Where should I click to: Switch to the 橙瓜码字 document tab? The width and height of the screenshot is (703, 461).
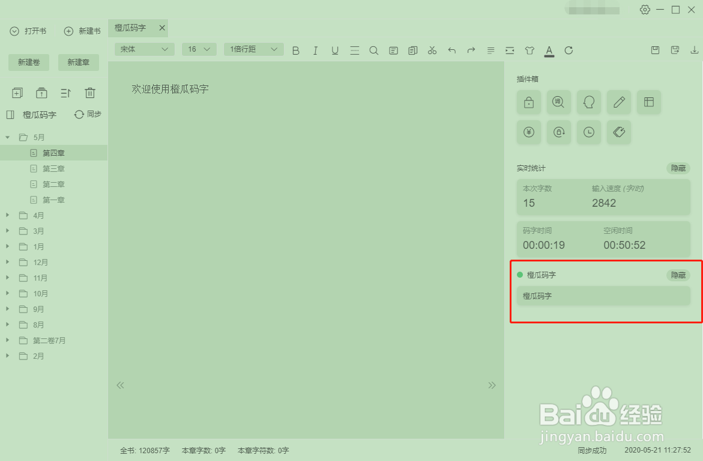click(x=130, y=28)
